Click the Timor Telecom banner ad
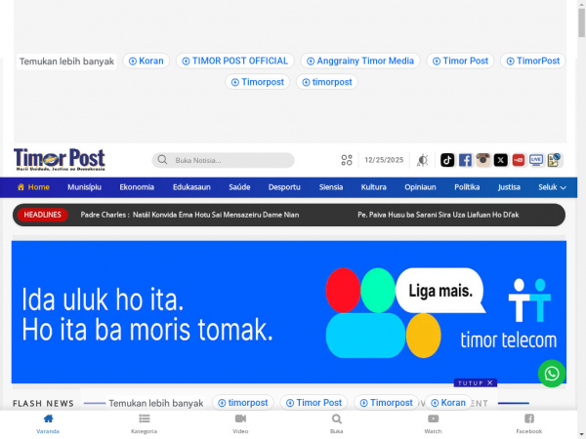The image size is (586, 439). pyautogui.click(x=289, y=312)
